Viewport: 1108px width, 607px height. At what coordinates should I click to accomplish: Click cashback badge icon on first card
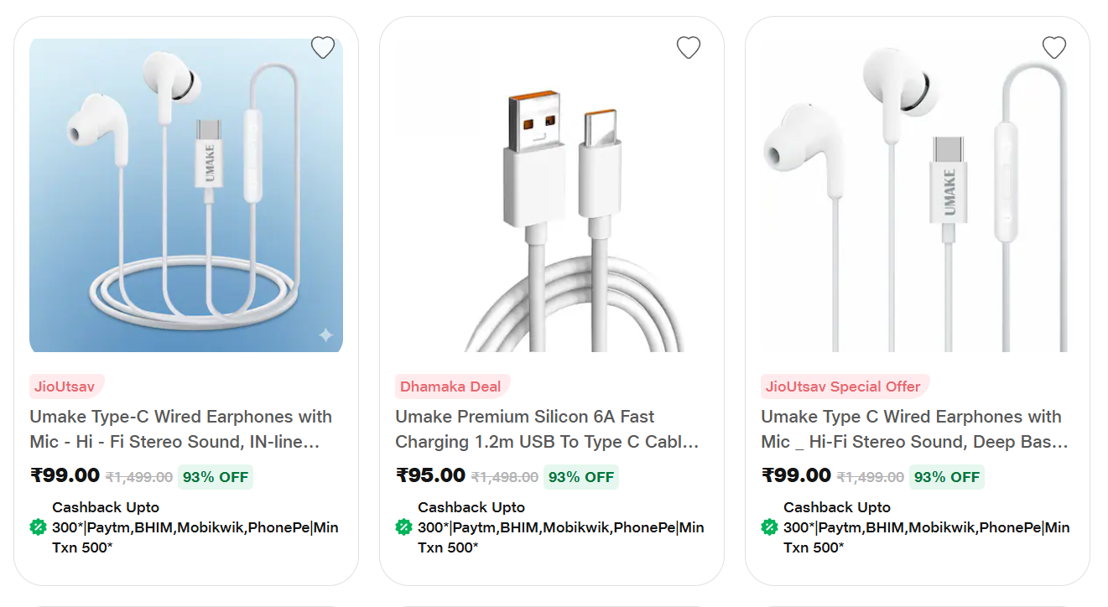pos(38,527)
